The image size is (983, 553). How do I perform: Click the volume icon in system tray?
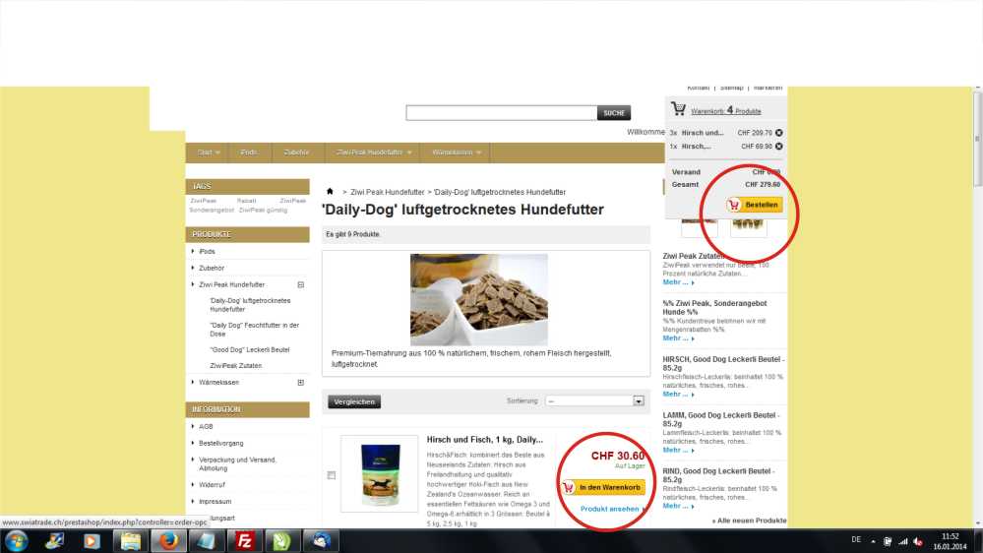918,541
